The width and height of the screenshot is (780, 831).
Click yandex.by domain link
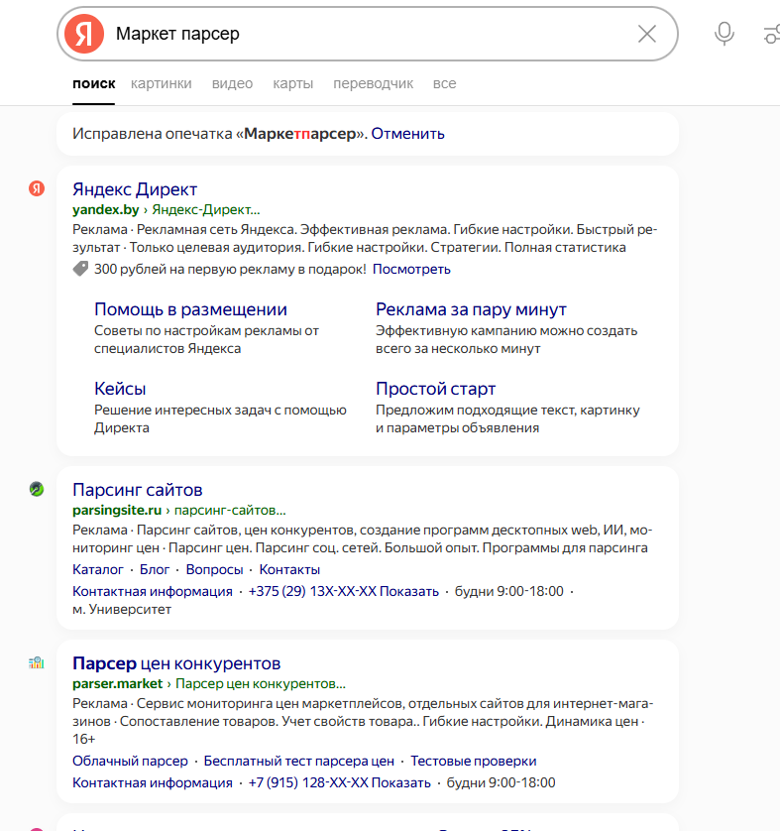(x=105, y=209)
